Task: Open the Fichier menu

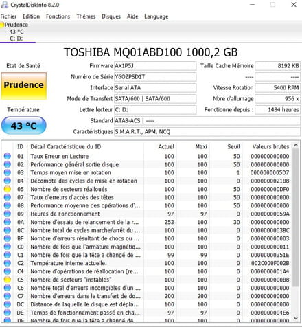Action: (8, 16)
